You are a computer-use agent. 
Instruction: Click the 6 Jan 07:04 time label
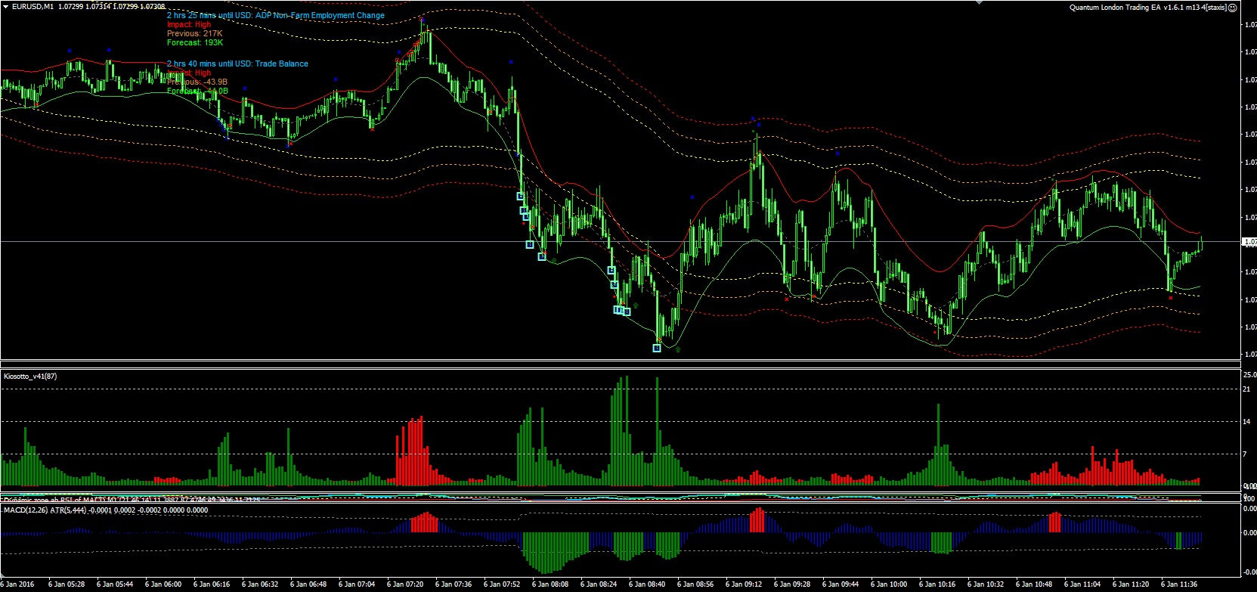click(x=357, y=584)
